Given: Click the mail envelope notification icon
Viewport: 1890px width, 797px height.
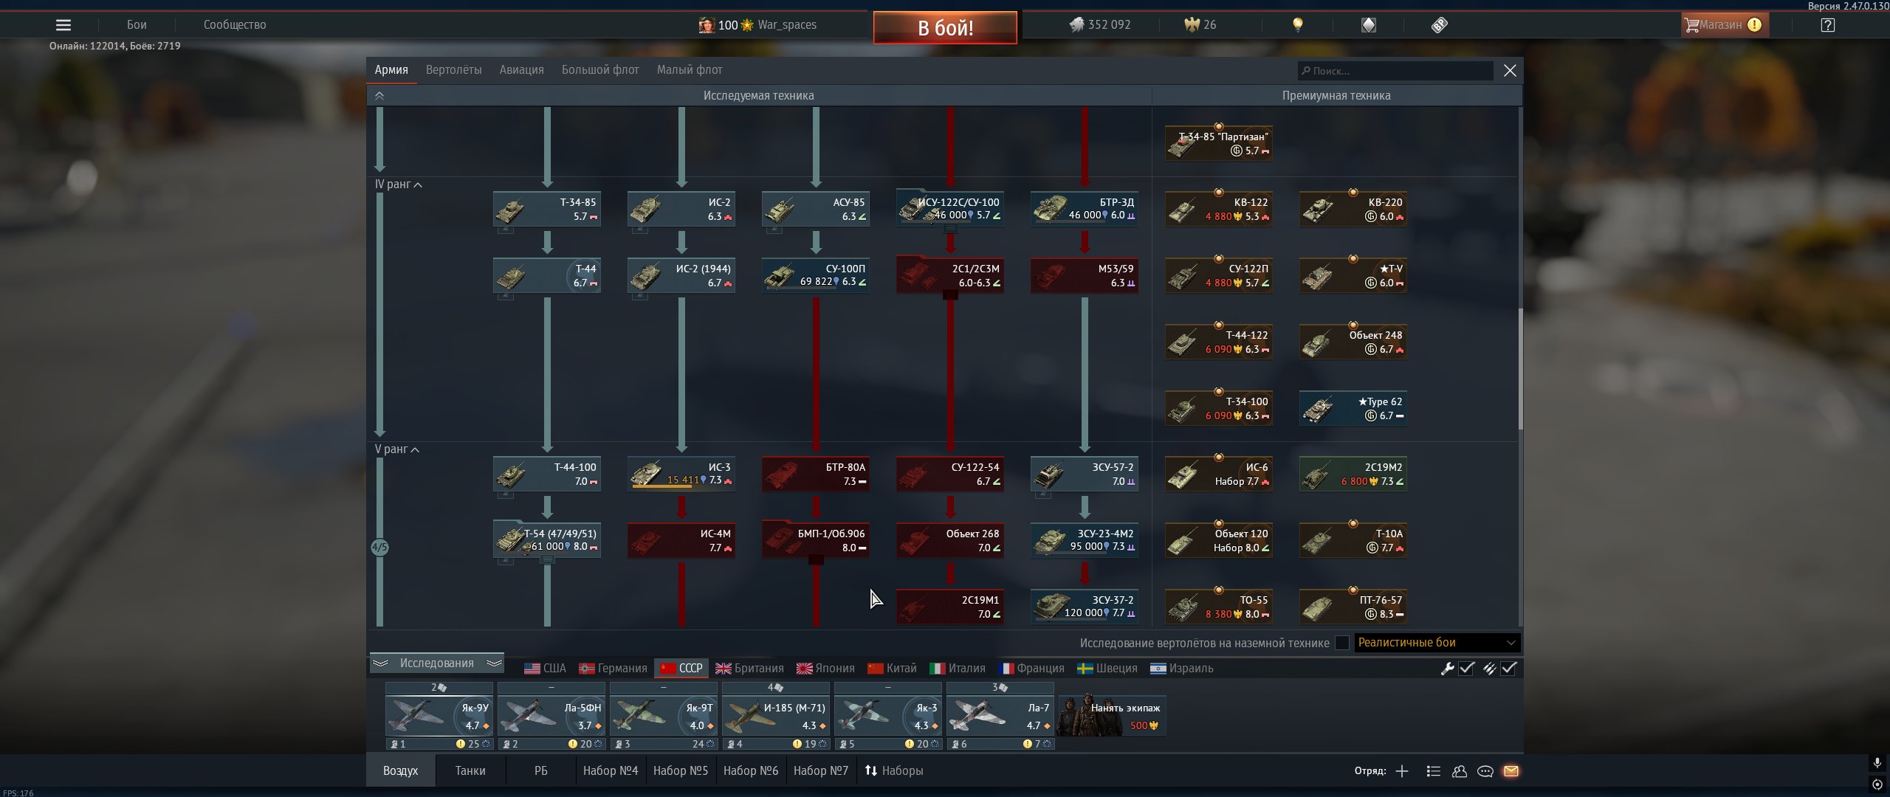Looking at the screenshot, I should pos(1511,771).
